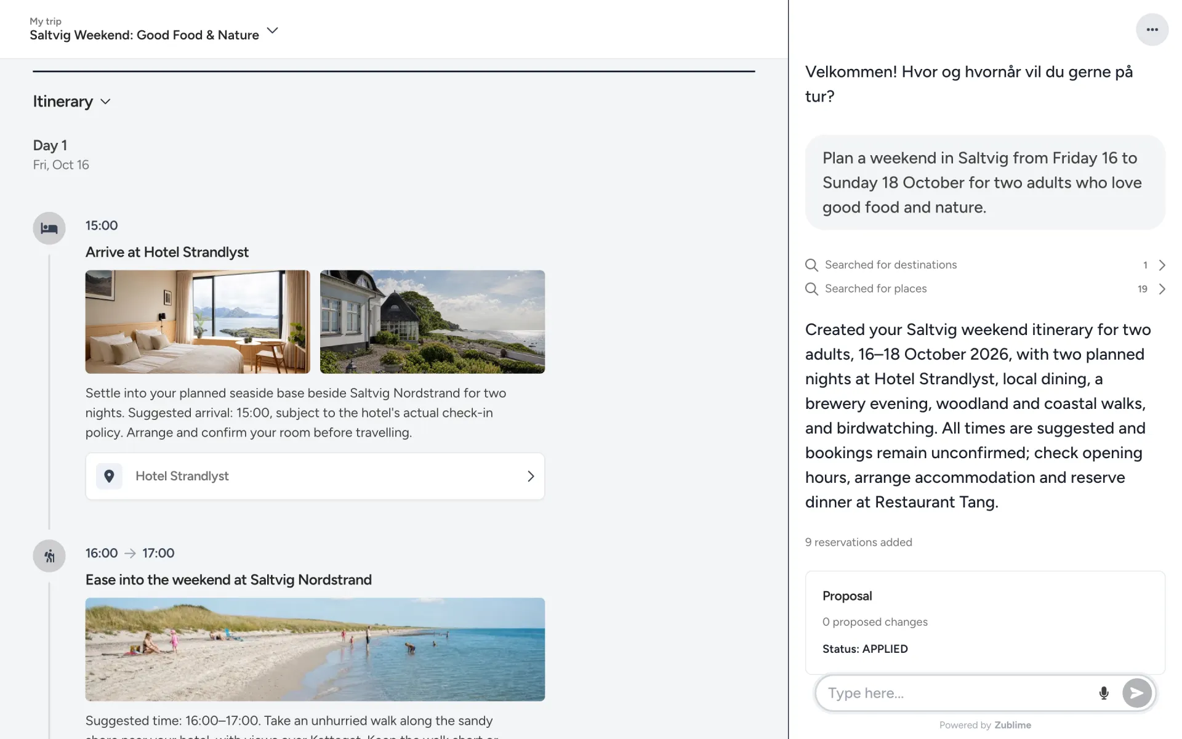Click the search icon next to Searched for destinations
The width and height of the screenshot is (1182, 739).
(x=811, y=265)
